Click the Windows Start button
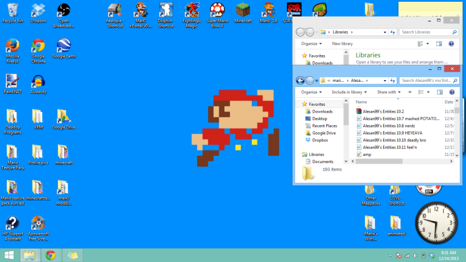 click(x=9, y=255)
